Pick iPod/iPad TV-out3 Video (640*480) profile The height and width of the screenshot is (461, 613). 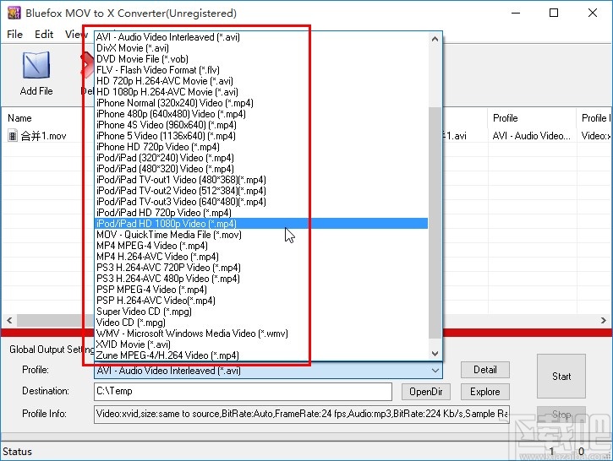point(261,202)
